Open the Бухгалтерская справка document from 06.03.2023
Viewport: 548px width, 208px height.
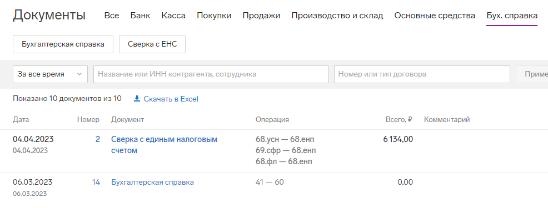[152, 182]
